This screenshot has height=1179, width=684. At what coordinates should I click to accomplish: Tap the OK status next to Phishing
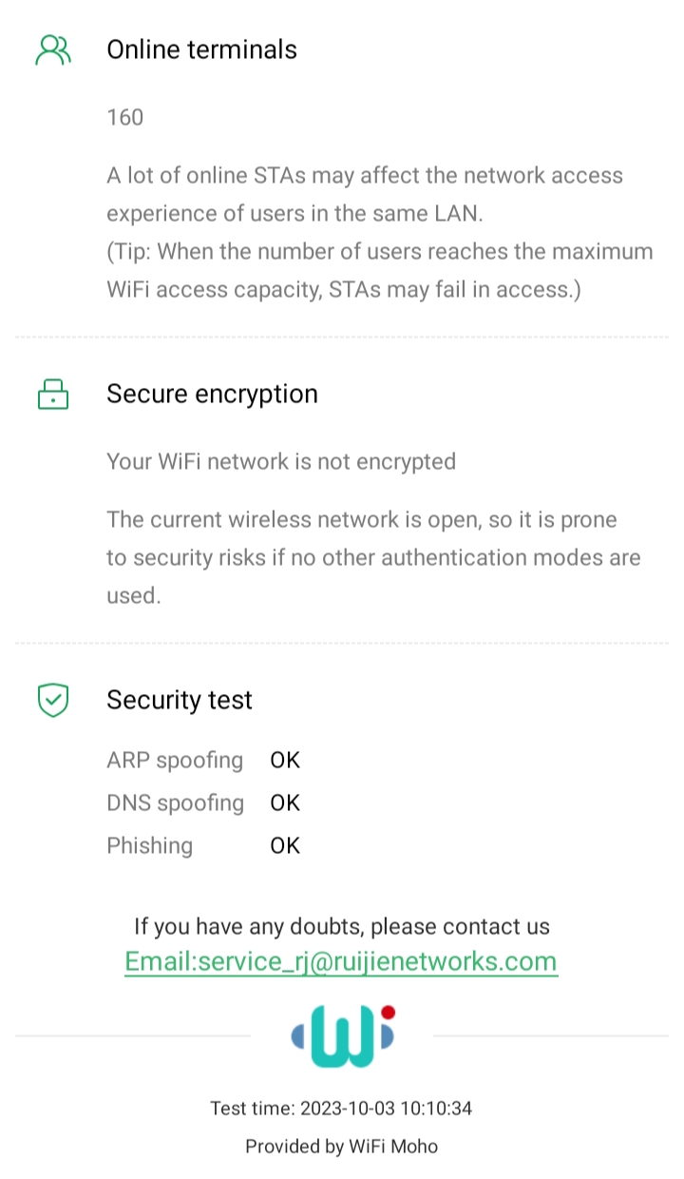(285, 846)
